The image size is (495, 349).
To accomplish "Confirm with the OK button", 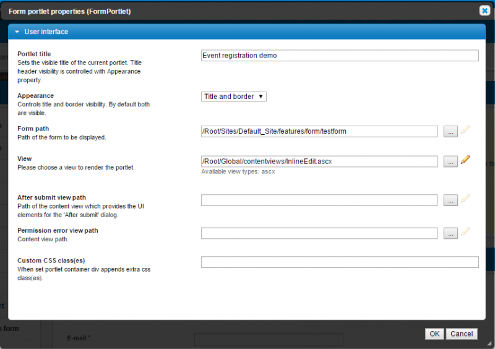I will (x=434, y=334).
